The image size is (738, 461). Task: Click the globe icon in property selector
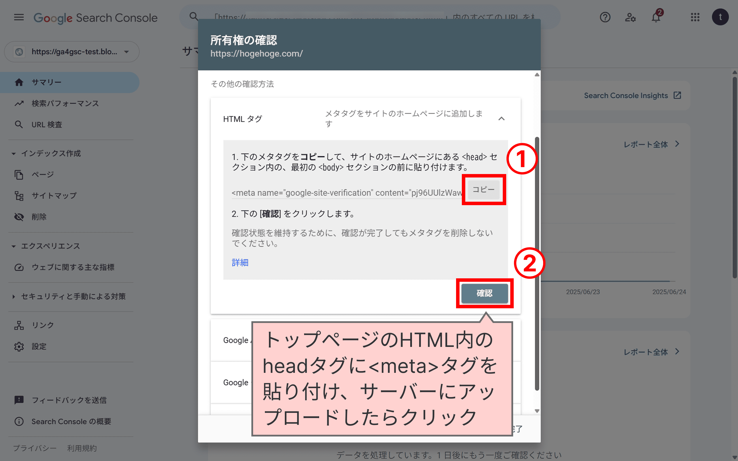[19, 52]
